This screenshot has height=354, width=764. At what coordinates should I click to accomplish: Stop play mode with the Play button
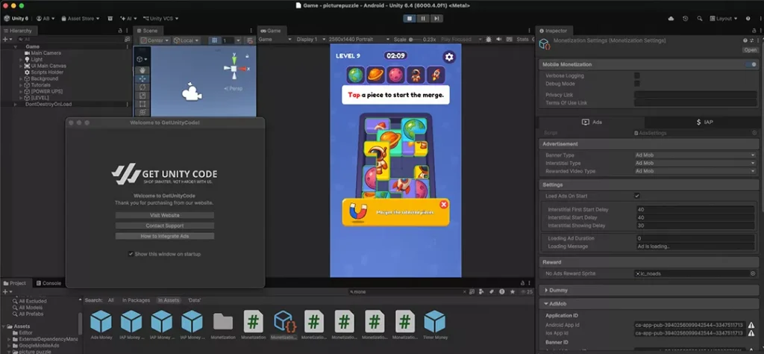point(410,19)
